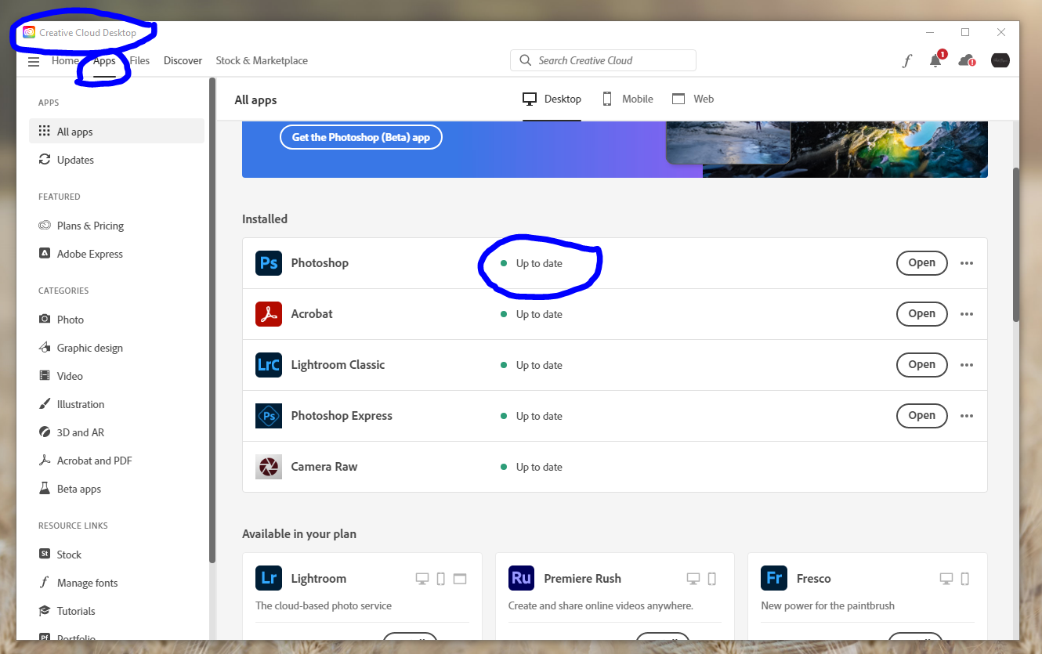Screen dimensions: 1042x654
Task: Open the Manage fonts resource link
Action: point(117,583)
